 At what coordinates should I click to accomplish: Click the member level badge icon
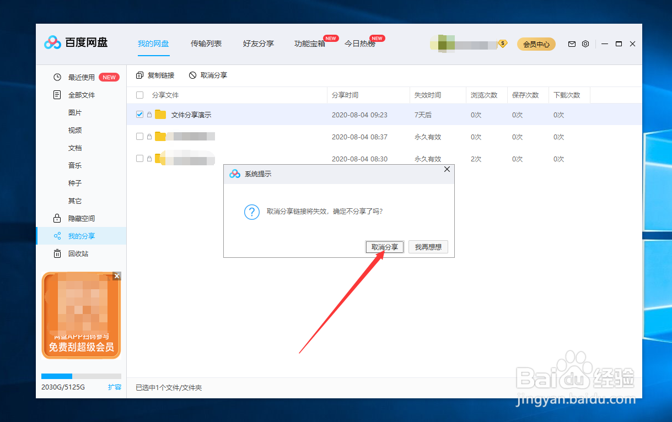[x=502, y=44]
